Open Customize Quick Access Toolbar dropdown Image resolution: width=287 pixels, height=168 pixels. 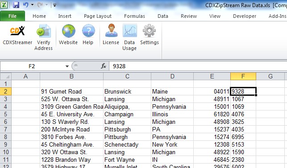point(54,5)
